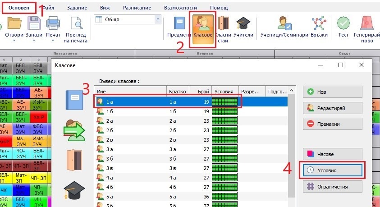This screenshot has width=380, height=207.
Task: Click the Подго... column header
Action: tap(277, 92)
